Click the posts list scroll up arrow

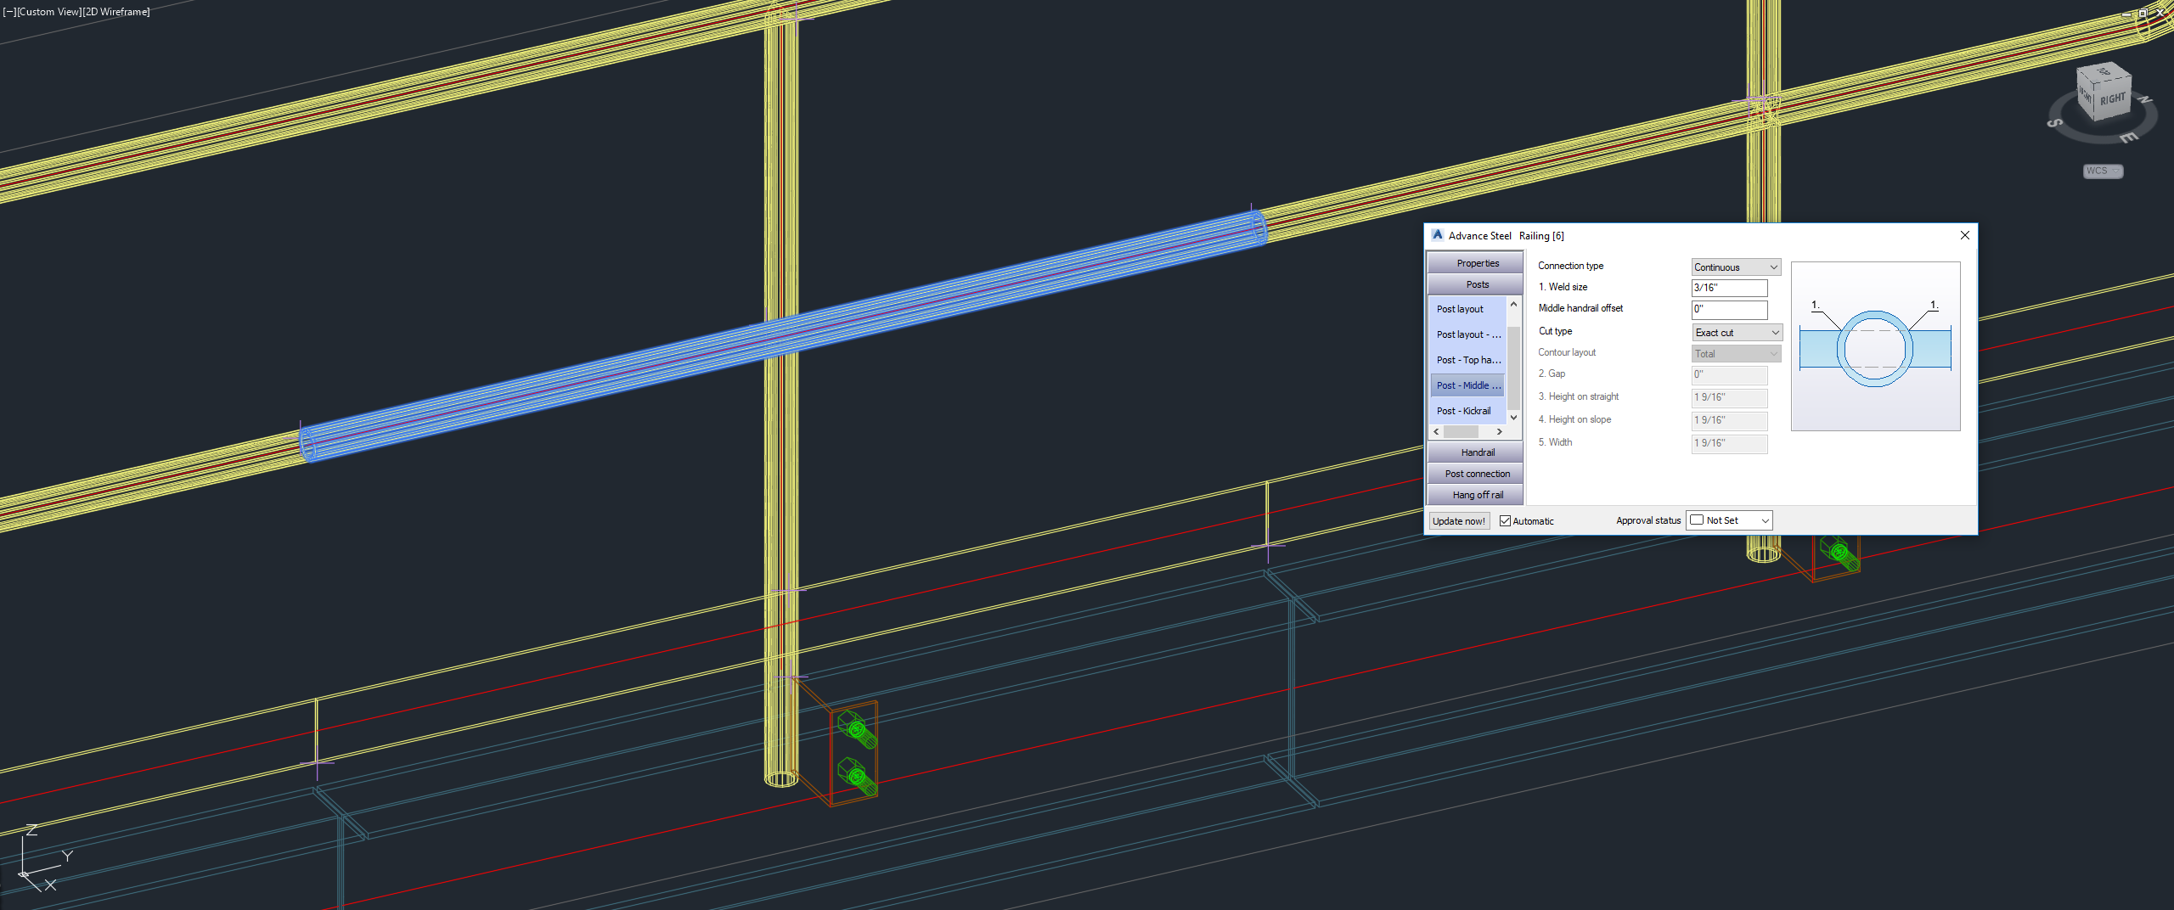pos(1513,304)
